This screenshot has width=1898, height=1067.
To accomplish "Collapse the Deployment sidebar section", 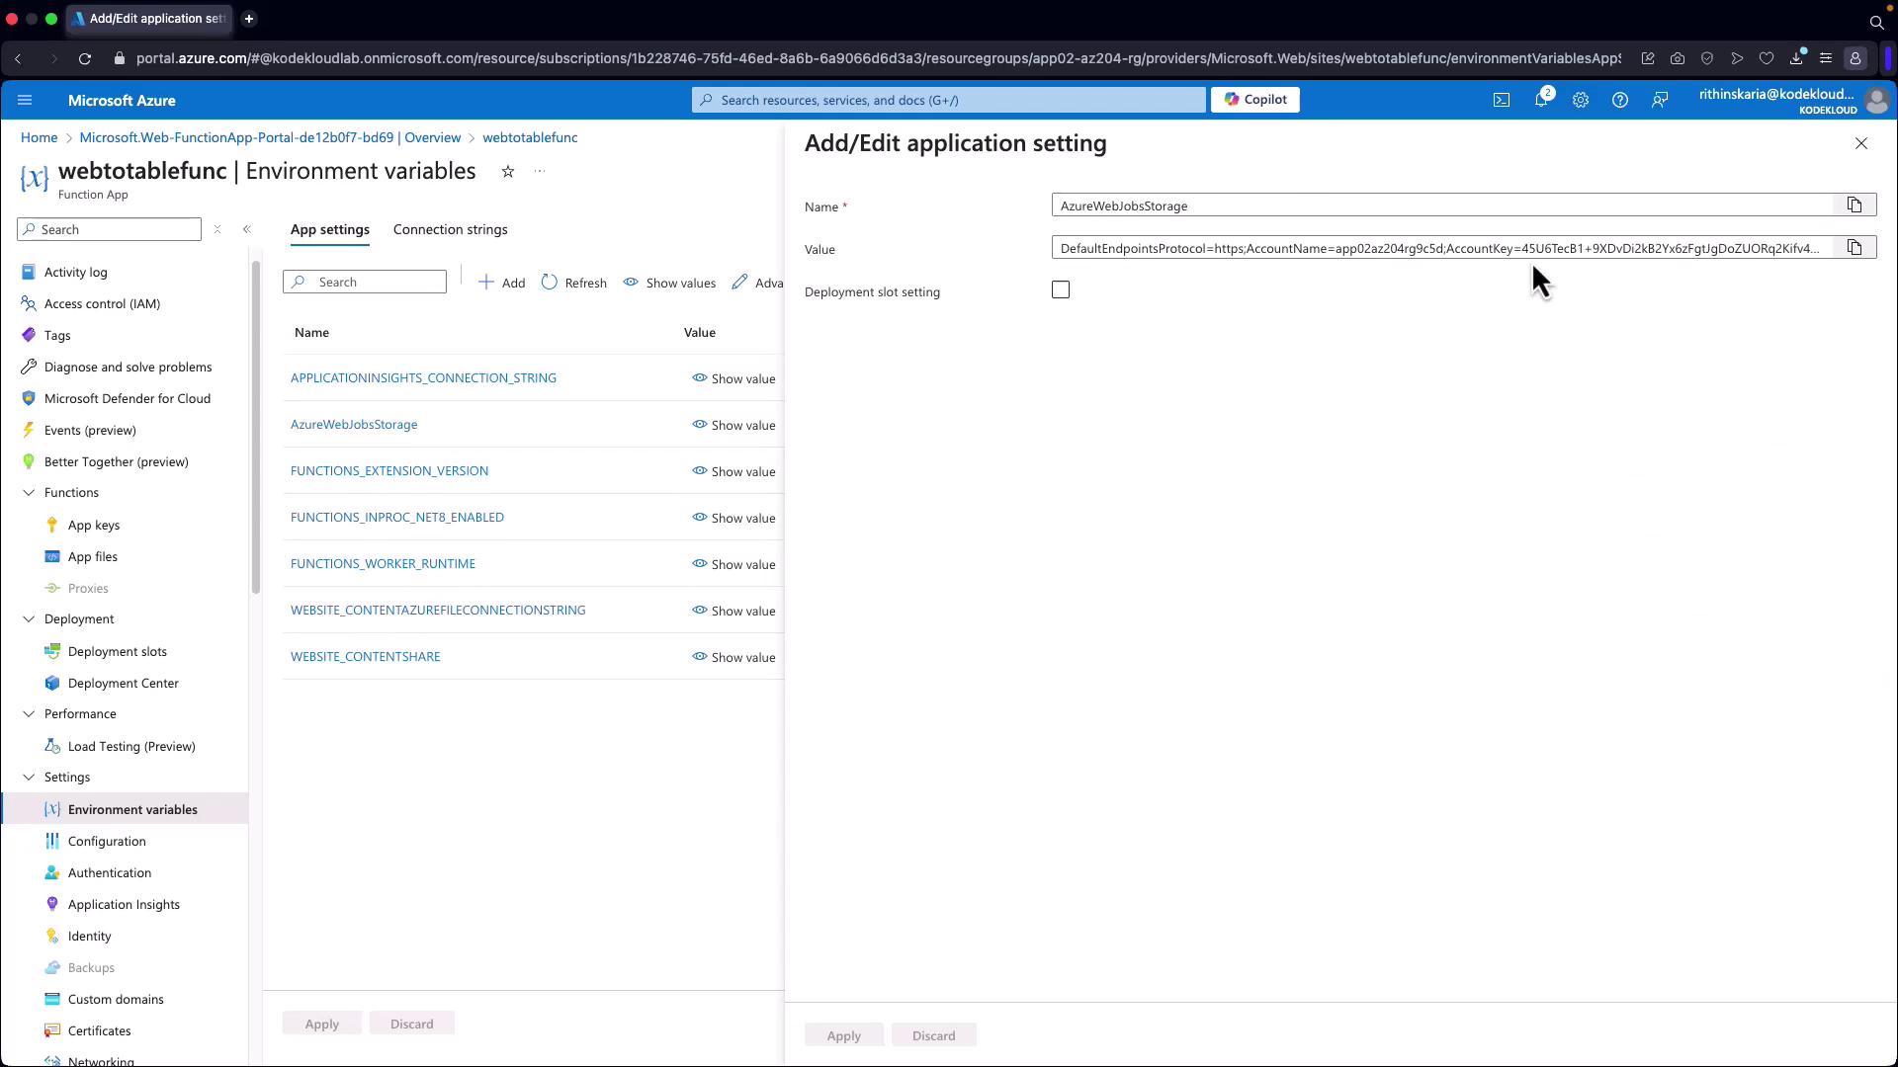I will pos(29,618).
